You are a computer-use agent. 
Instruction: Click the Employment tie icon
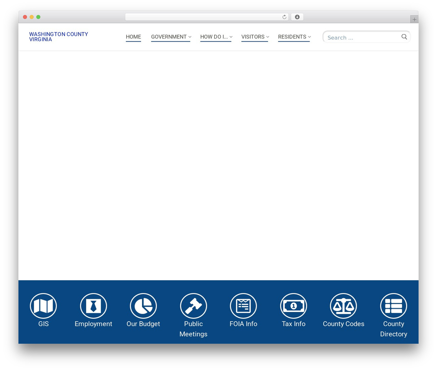[x=94, y=306]
